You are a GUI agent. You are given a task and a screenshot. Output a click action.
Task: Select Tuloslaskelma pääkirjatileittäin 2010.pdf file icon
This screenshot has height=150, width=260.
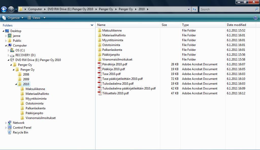pos(100,88)
